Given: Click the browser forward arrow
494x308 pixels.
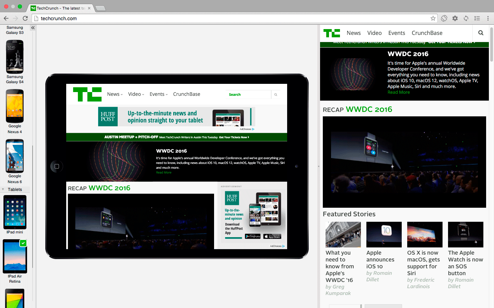Looking at the screenshot, I should pos(15,18).
